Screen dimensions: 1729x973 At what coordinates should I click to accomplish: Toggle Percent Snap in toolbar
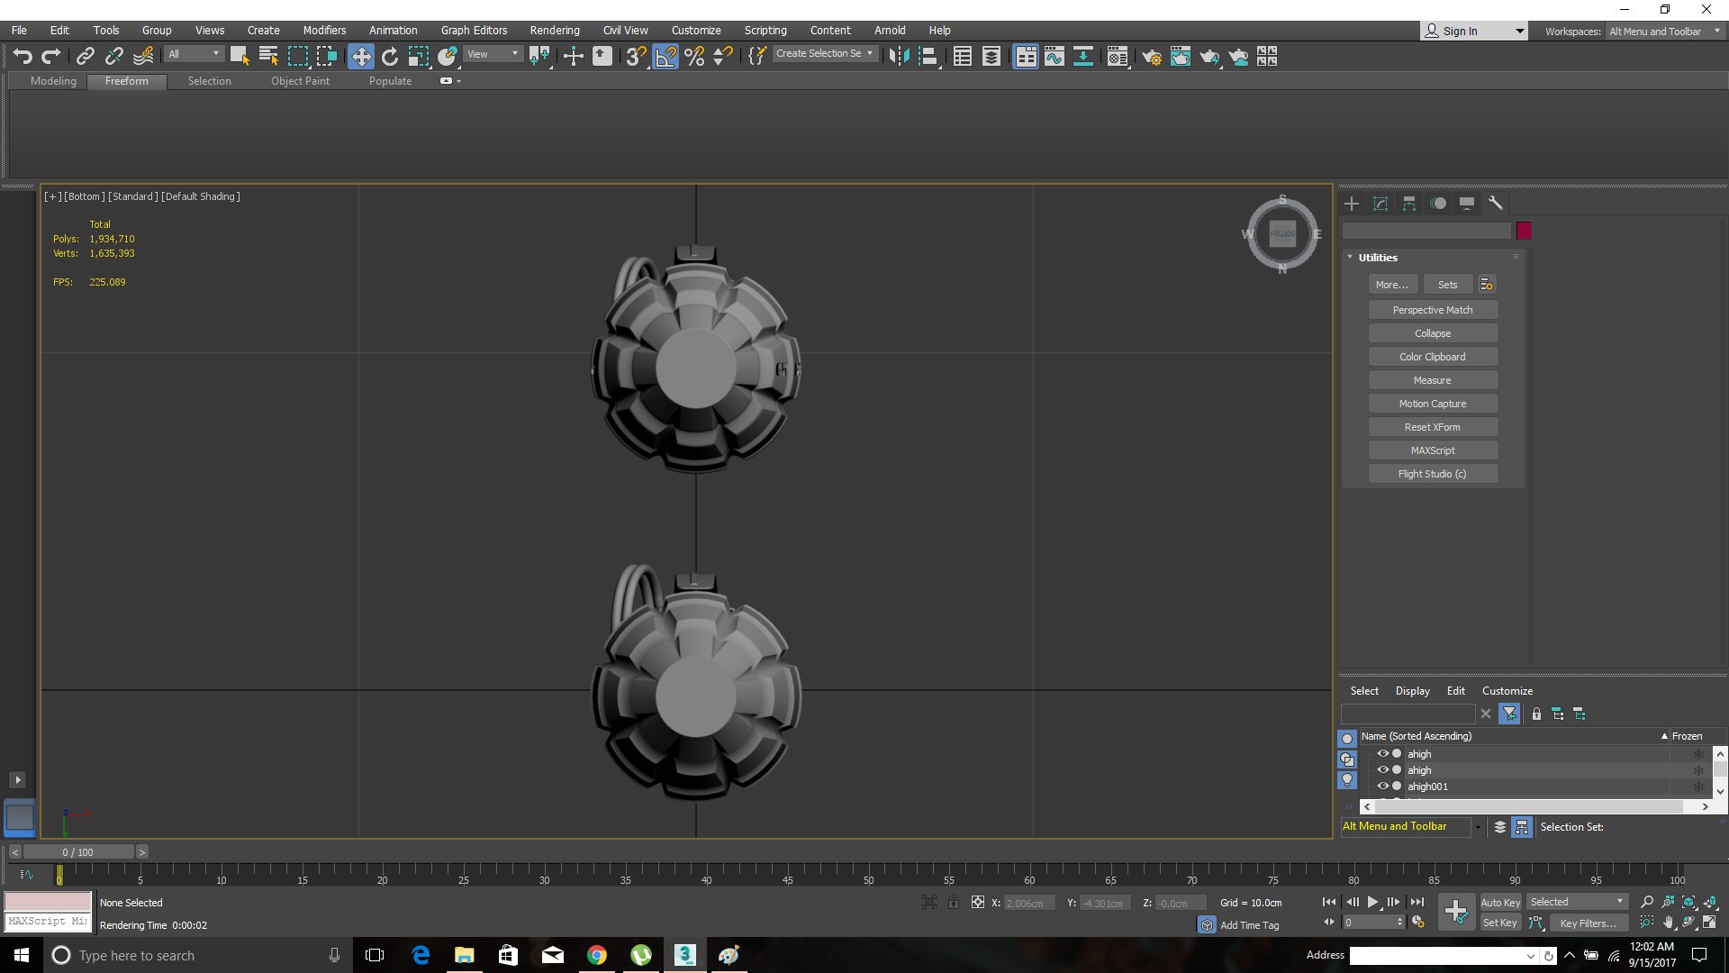694,57
